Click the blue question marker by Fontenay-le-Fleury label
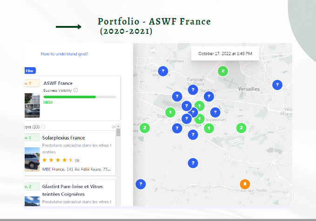This screenshot has width=316, height=221. (x=193, y=89)
